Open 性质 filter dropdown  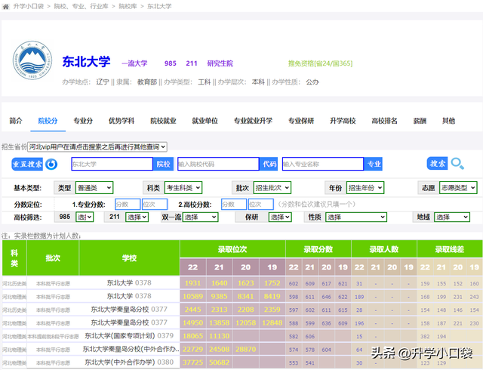coord(356,217)
